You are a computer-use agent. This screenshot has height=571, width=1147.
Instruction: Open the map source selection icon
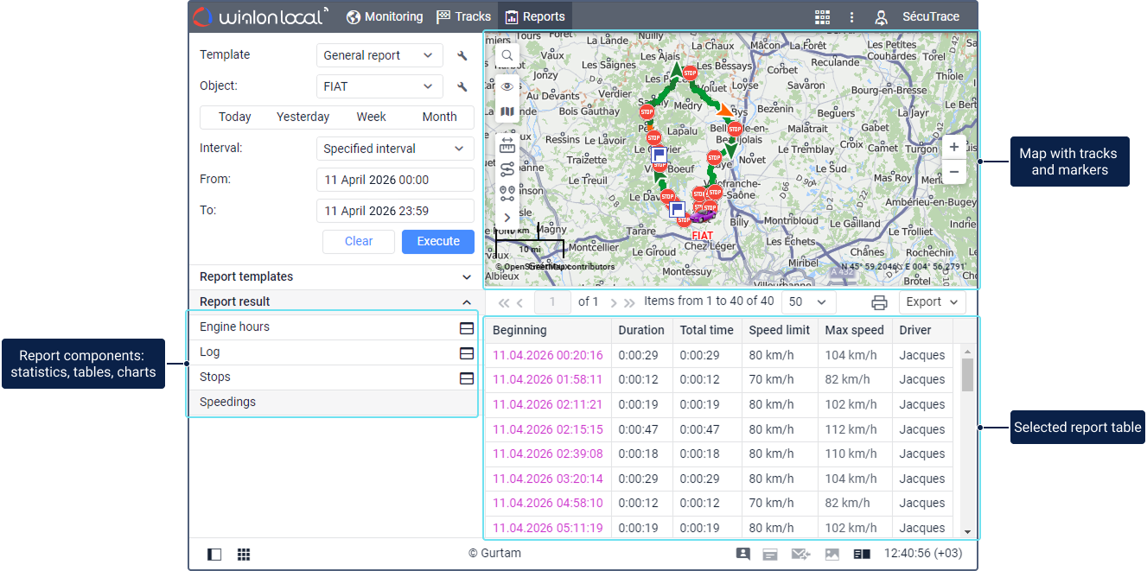point(507,111)
